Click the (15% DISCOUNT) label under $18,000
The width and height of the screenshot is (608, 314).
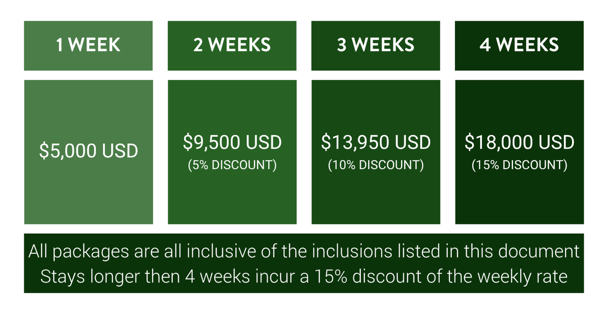click(519, 165)
